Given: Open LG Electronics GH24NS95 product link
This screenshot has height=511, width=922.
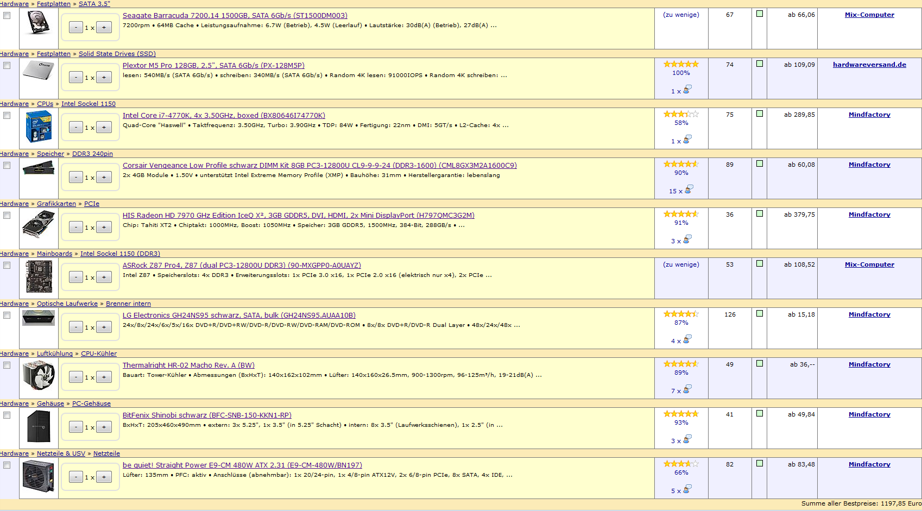Looking at the screenshot, I should [239, 316].
